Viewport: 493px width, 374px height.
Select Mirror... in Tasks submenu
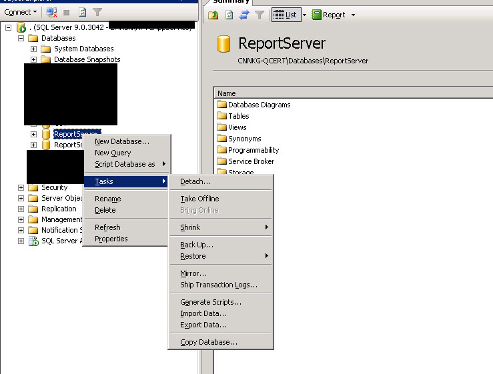point(221,273)
